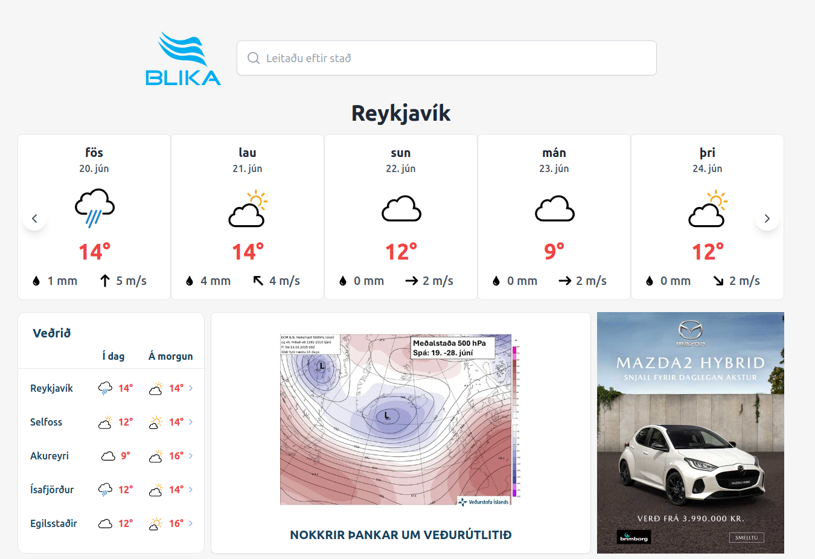Click the left arrow for previous days
Screen dimensions: 815x559
(34, 218)
